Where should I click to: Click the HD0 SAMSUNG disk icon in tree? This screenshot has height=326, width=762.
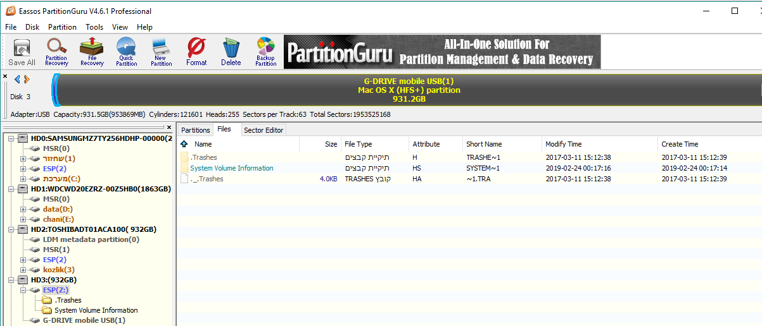click(x=23, y=138)
